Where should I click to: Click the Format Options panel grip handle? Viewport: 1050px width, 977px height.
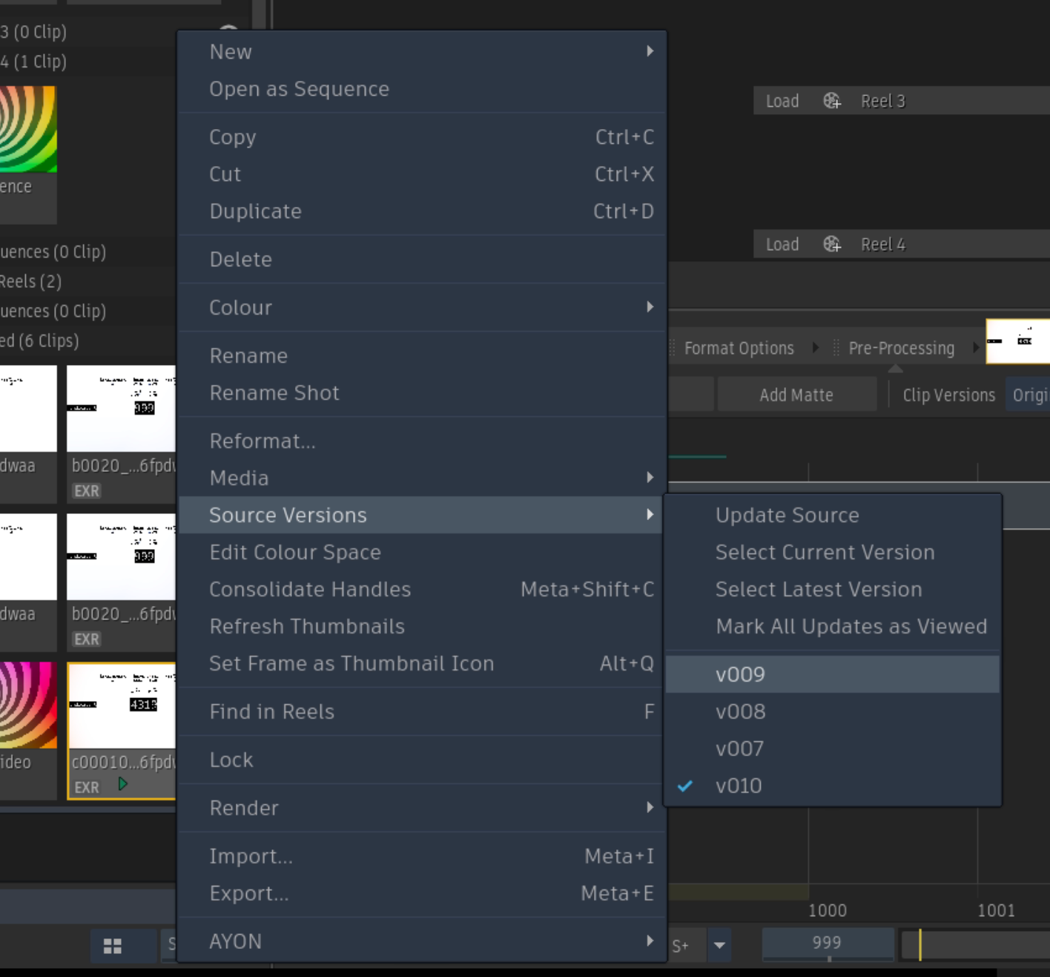672,348
